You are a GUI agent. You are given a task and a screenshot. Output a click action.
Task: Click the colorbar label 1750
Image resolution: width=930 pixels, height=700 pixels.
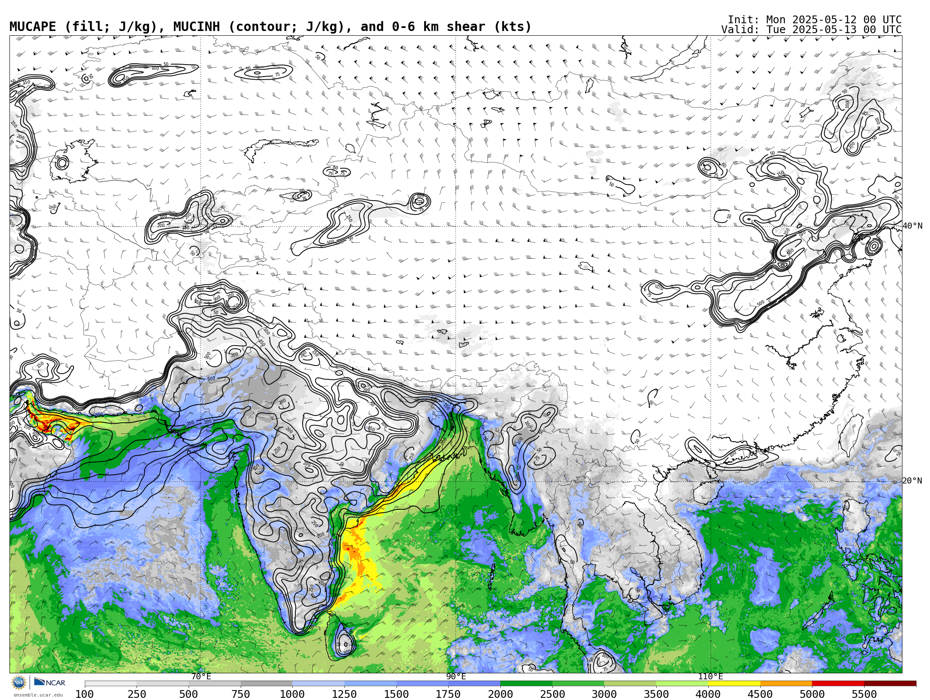pos(448,694)
